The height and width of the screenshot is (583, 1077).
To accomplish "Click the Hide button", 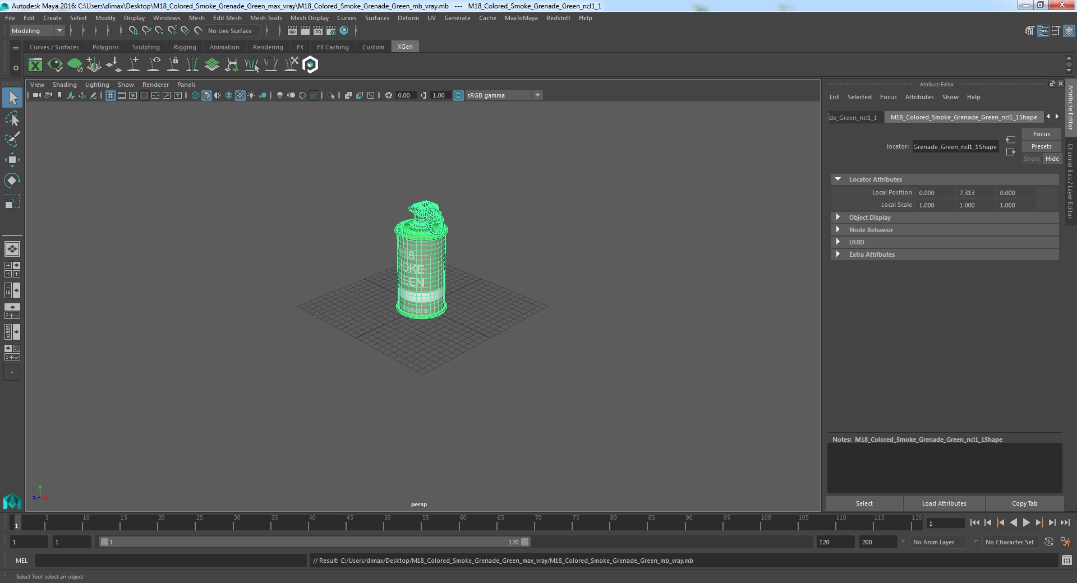I will click(1052, 159).
